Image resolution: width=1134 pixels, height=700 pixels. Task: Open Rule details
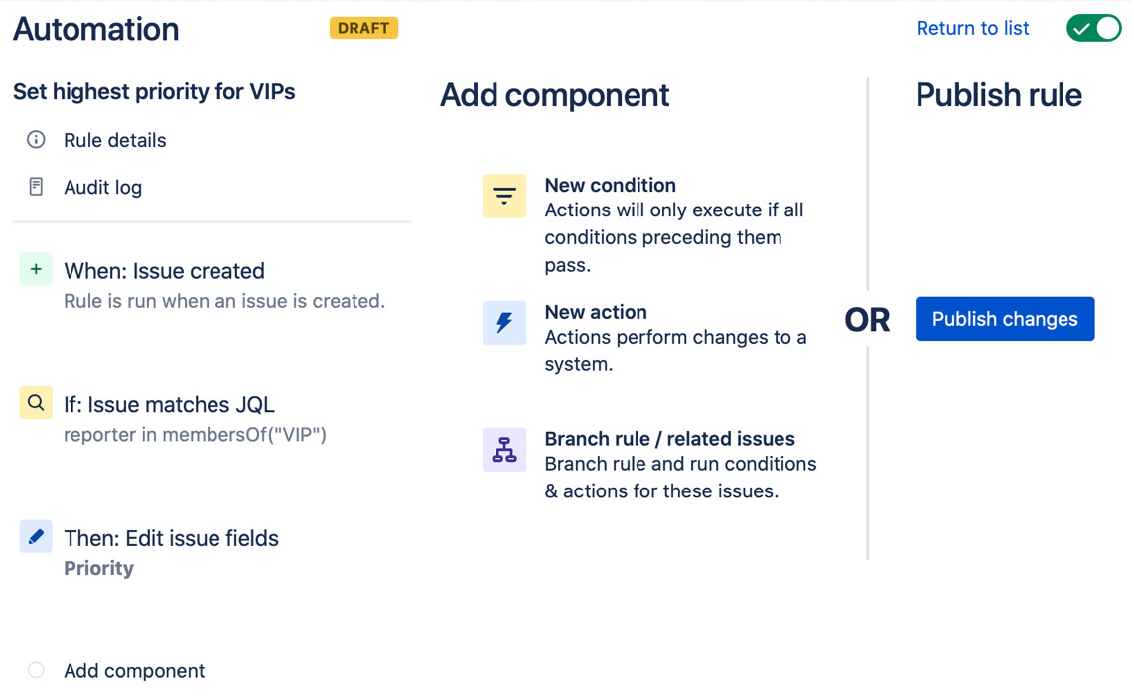click(x=115, y=140)
